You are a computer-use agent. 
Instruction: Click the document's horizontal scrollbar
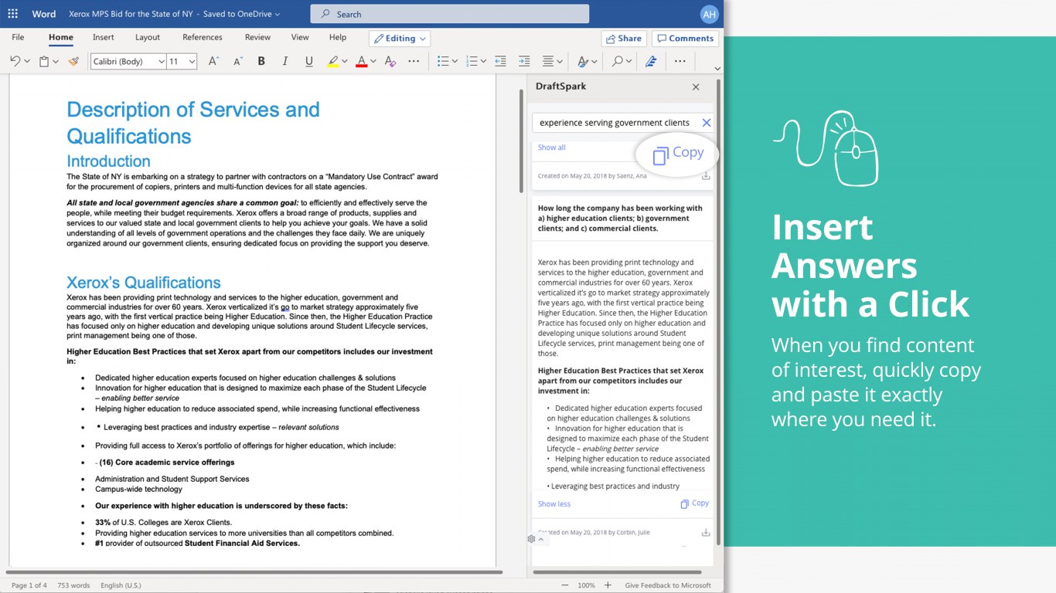click(x=255, y=572)
